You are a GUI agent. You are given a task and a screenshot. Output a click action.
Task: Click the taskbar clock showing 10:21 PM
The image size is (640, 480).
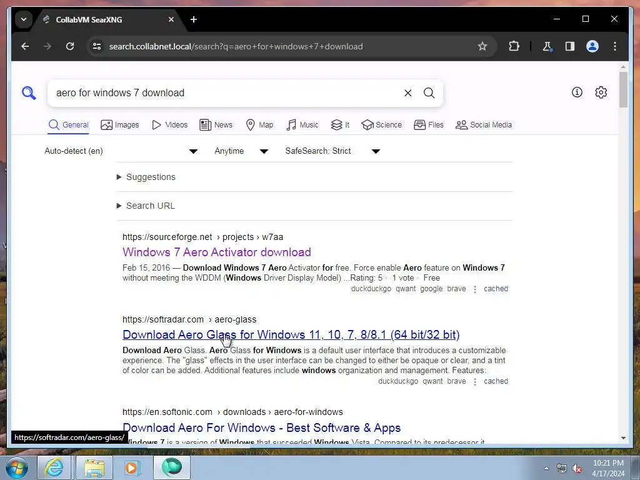pyautogui.click(x=608, y=468)
